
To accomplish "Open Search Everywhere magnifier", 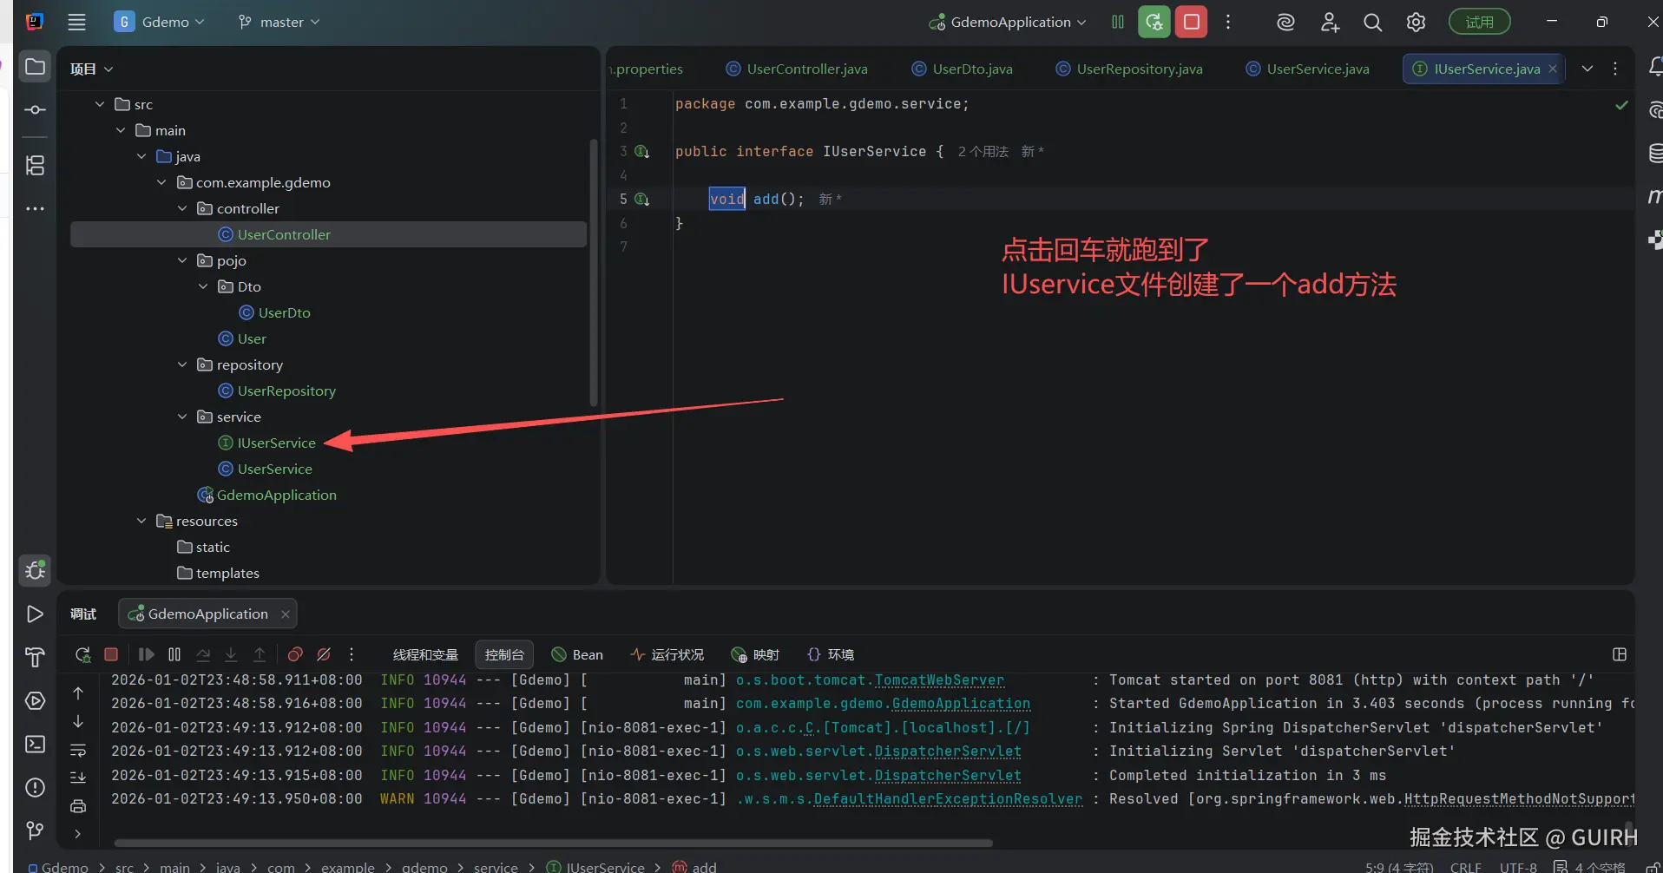I will coord(1372,22).
